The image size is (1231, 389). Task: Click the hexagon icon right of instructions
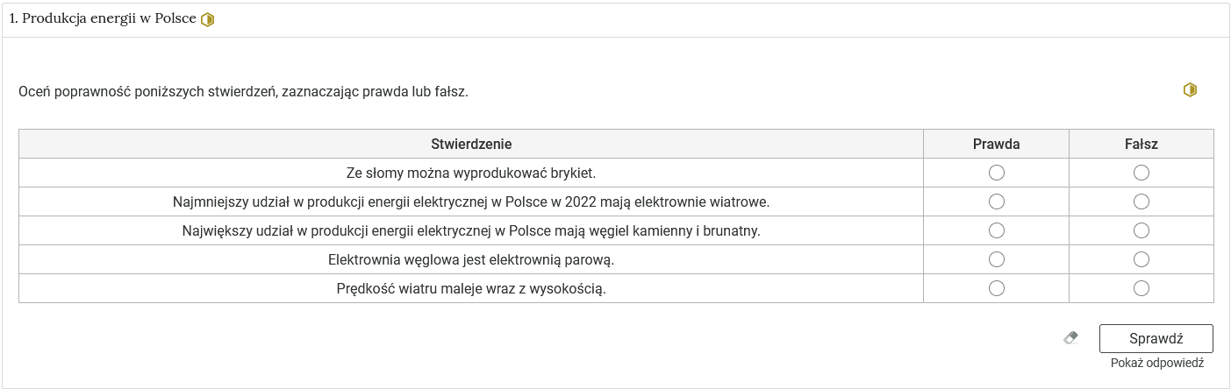coord(1190,89)
